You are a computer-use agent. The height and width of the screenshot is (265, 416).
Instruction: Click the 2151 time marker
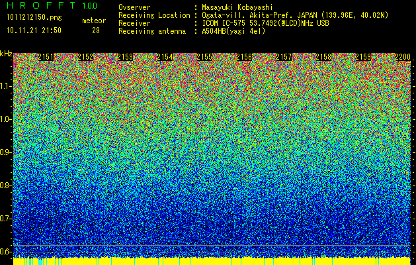tap(46, 57)
